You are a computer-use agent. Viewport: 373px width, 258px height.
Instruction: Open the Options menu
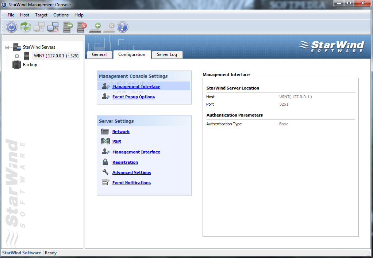click(x=61, y=15)
